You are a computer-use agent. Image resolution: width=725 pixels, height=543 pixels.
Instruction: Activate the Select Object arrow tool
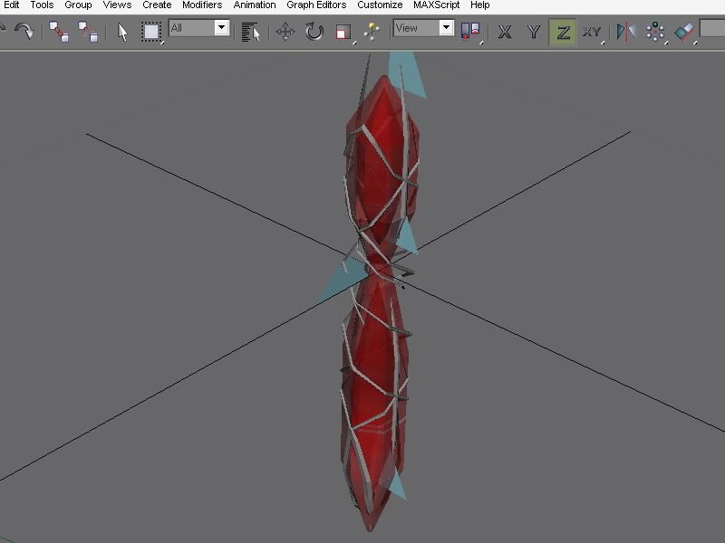tap(122, 33)
